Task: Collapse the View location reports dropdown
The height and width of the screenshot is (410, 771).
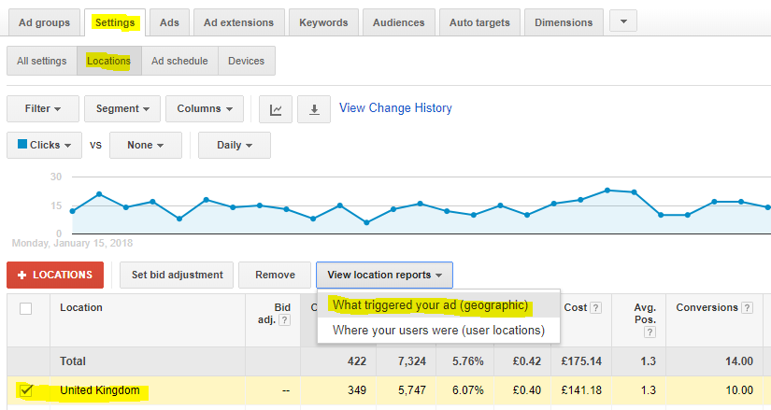Action: tap(384, 275)
